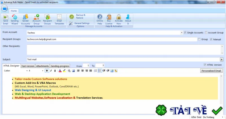This screenshot has width=226, height=119.
Task: Expand the From Account dropdown
Action: tap(181, 33)
